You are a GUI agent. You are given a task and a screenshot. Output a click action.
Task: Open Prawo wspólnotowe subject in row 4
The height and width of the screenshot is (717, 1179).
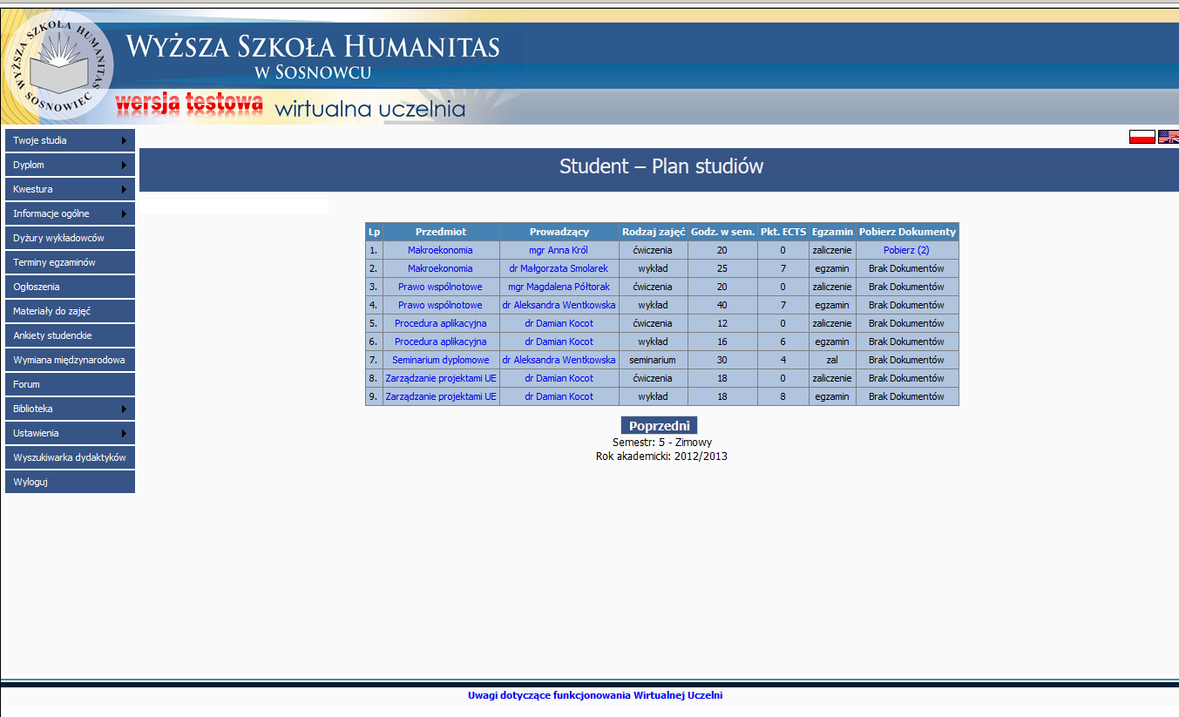tap(440, 305)
